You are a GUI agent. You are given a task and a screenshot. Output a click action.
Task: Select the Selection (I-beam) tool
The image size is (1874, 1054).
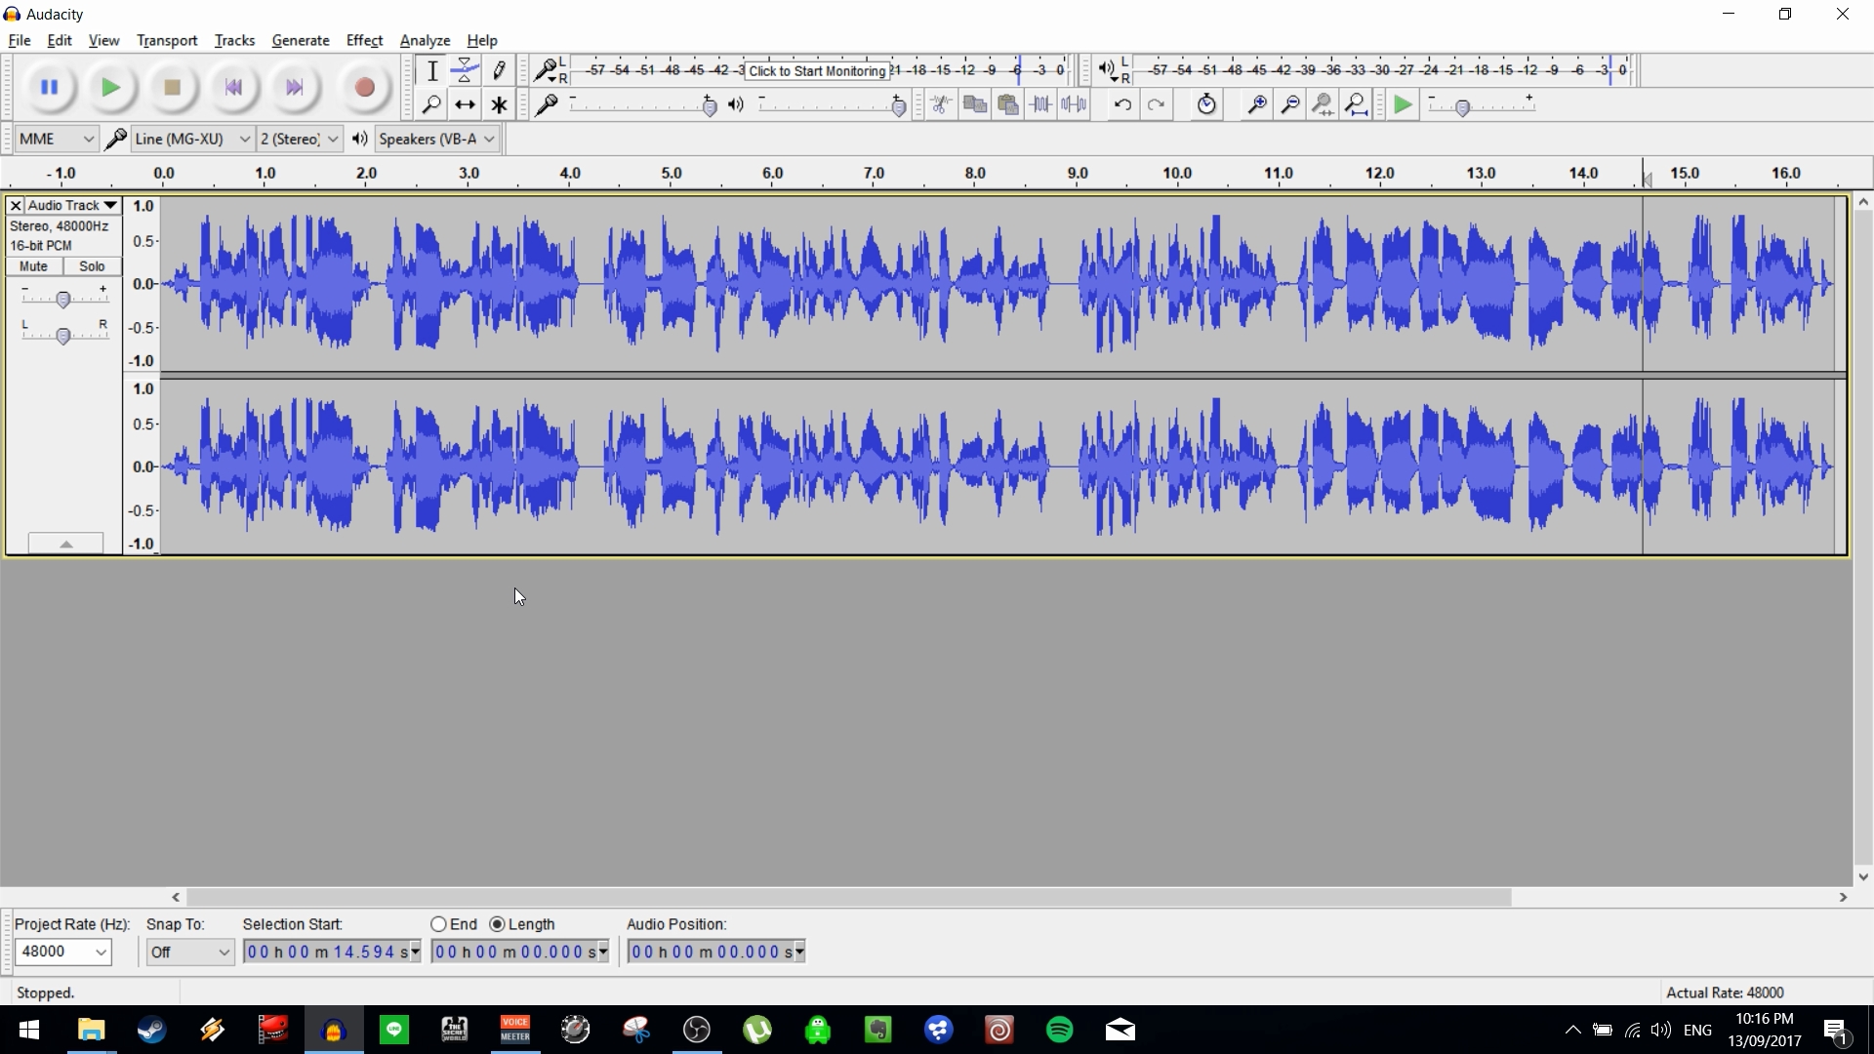[x=431, y=70]
